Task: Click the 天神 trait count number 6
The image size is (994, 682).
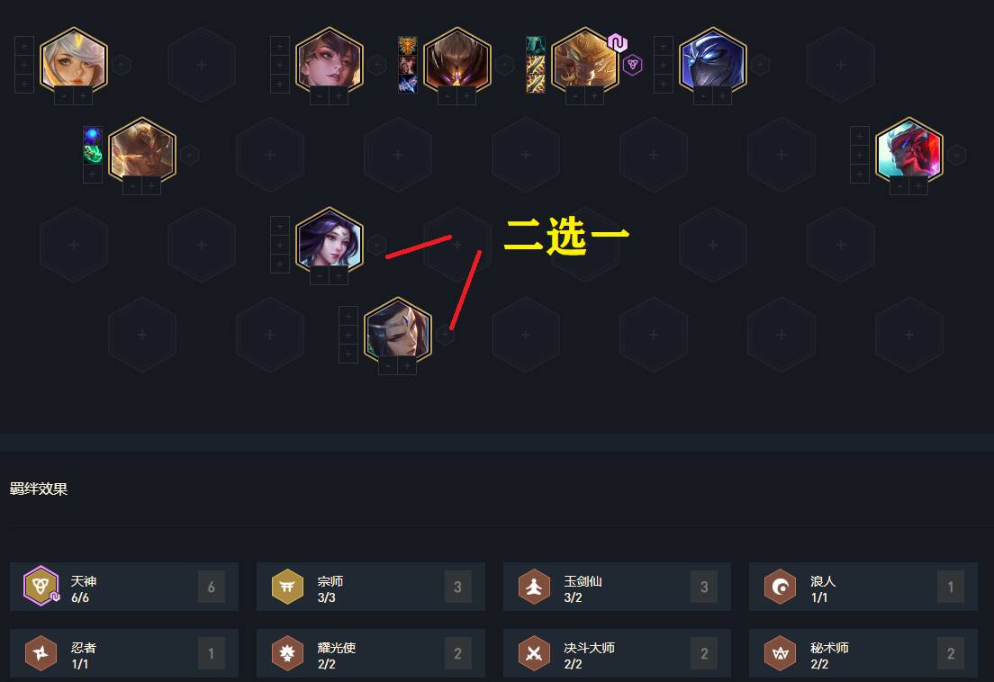Action: pyautogui.click(x=211, y=587)
